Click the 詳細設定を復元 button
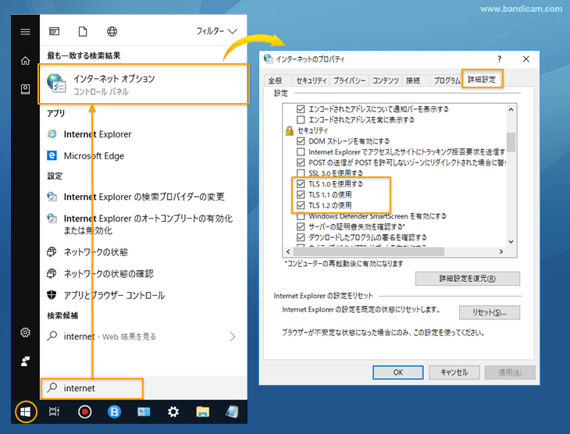The width and height of the screenshot is (570, 434). 467,279
